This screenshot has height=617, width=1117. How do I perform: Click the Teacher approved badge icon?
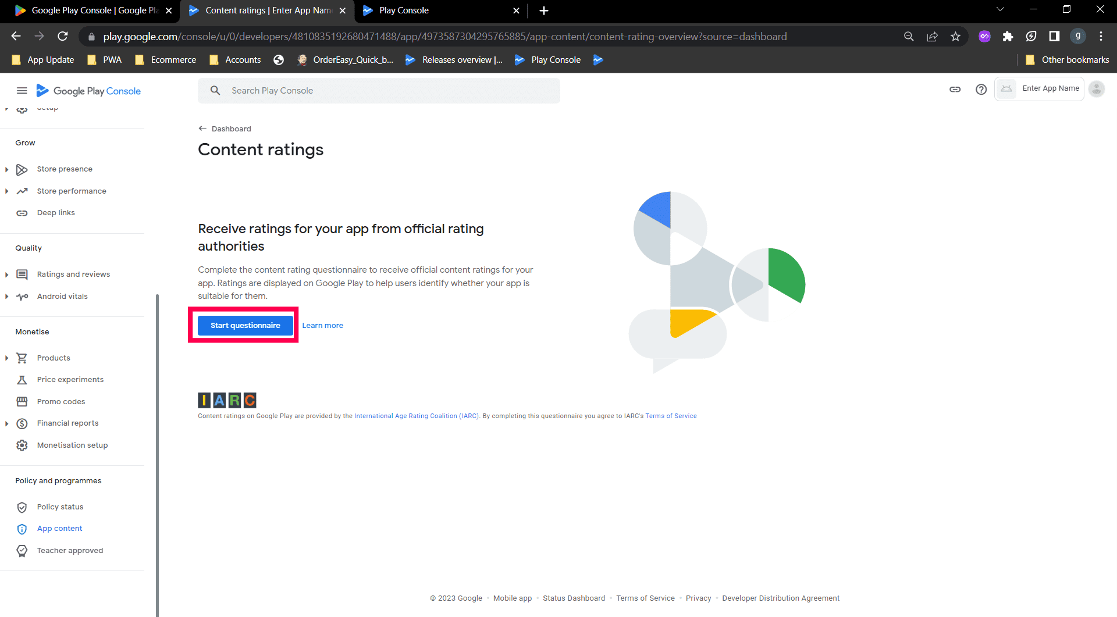22,551
